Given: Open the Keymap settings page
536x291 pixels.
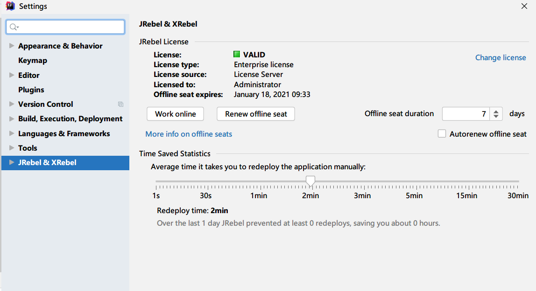Looking at the screenshot, I should click(x=33, y=61).
